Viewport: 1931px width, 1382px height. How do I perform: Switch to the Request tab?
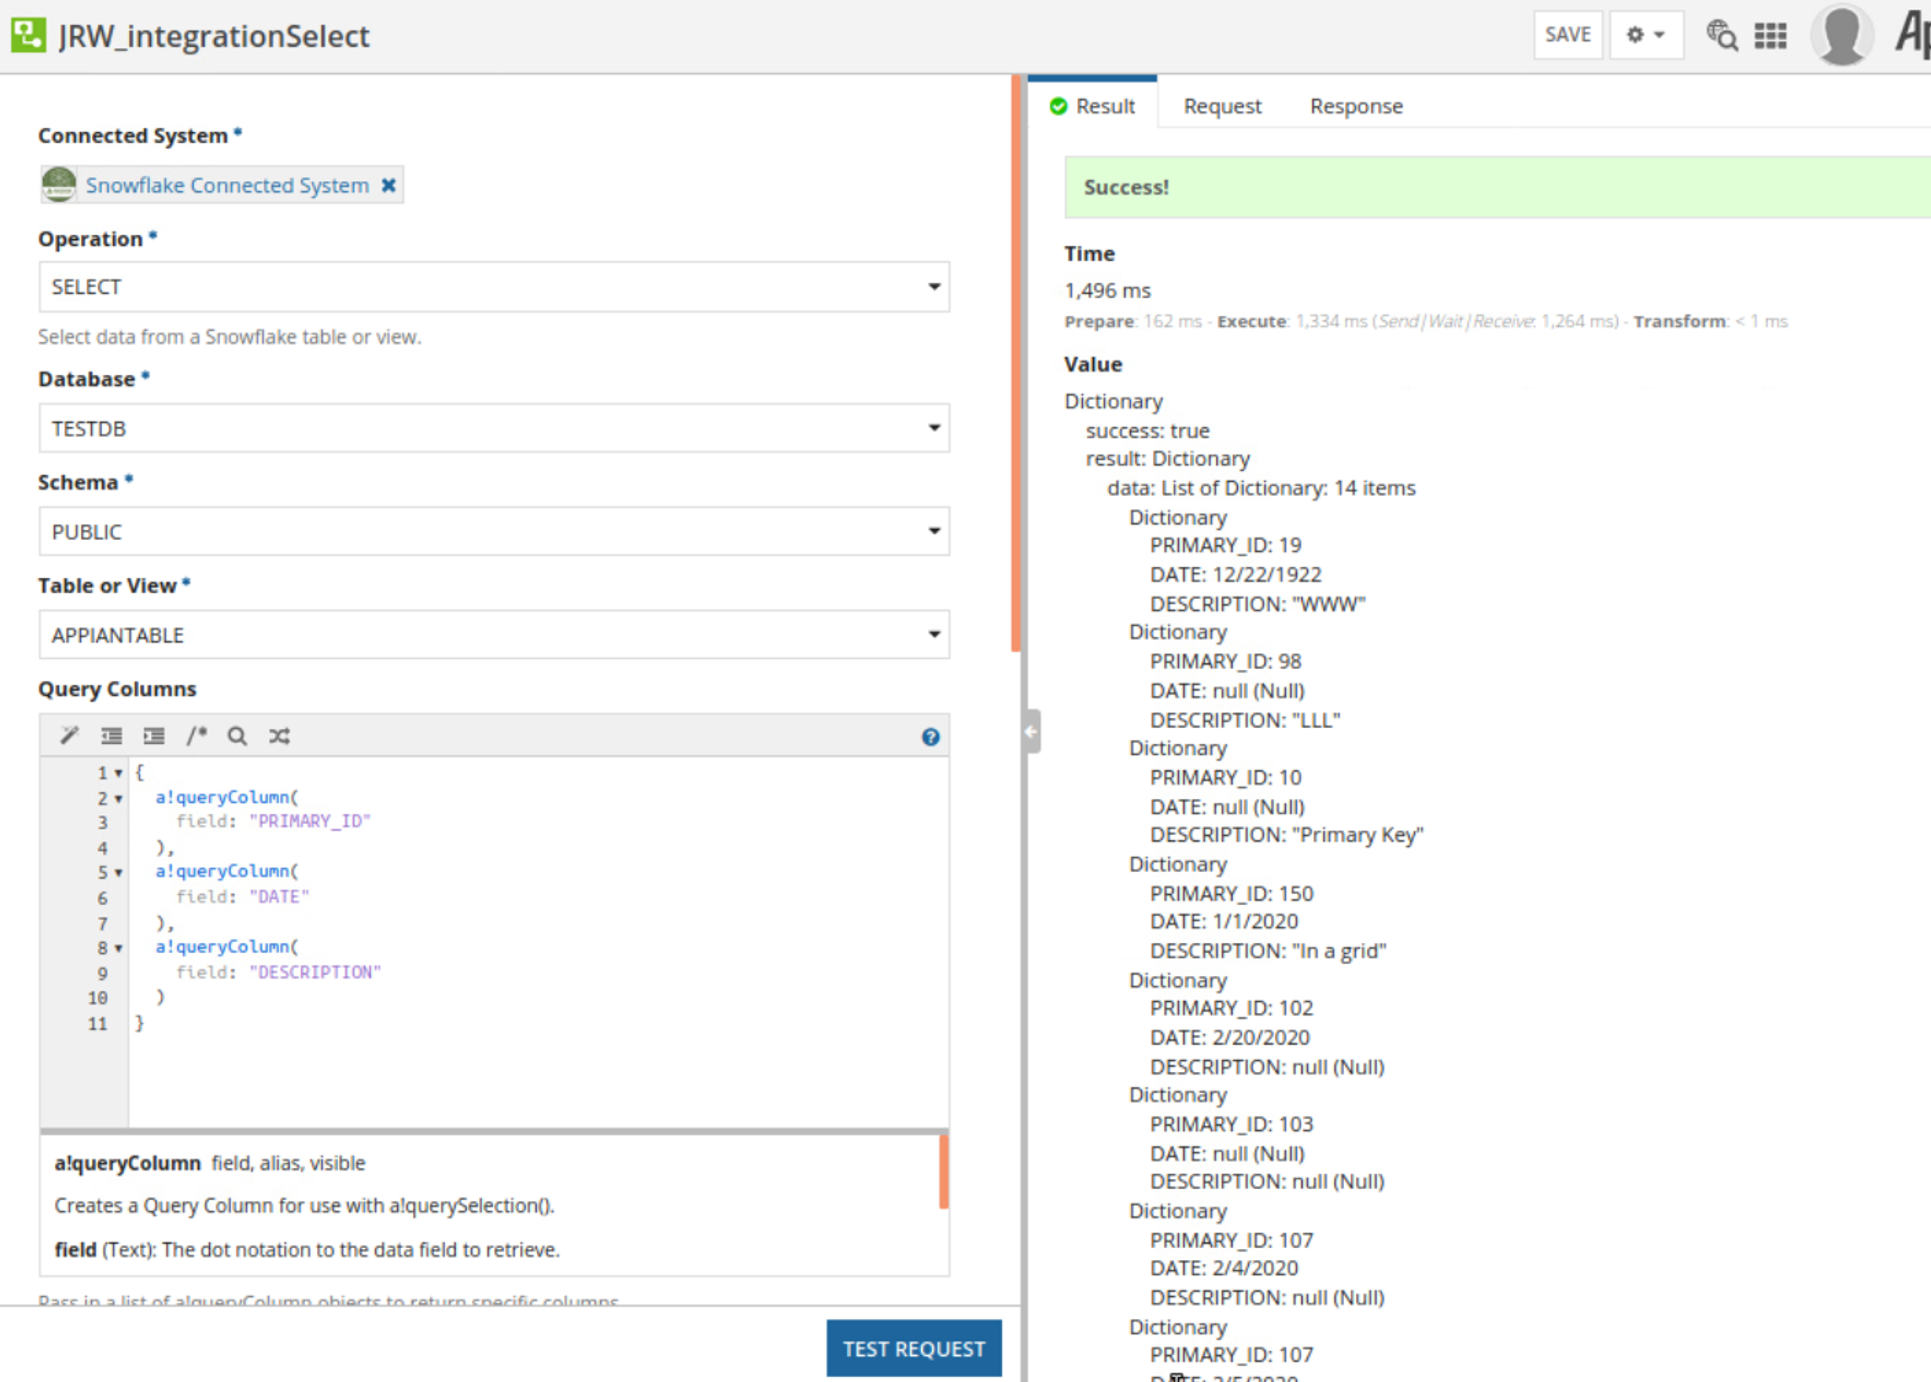click(1222, 107)
